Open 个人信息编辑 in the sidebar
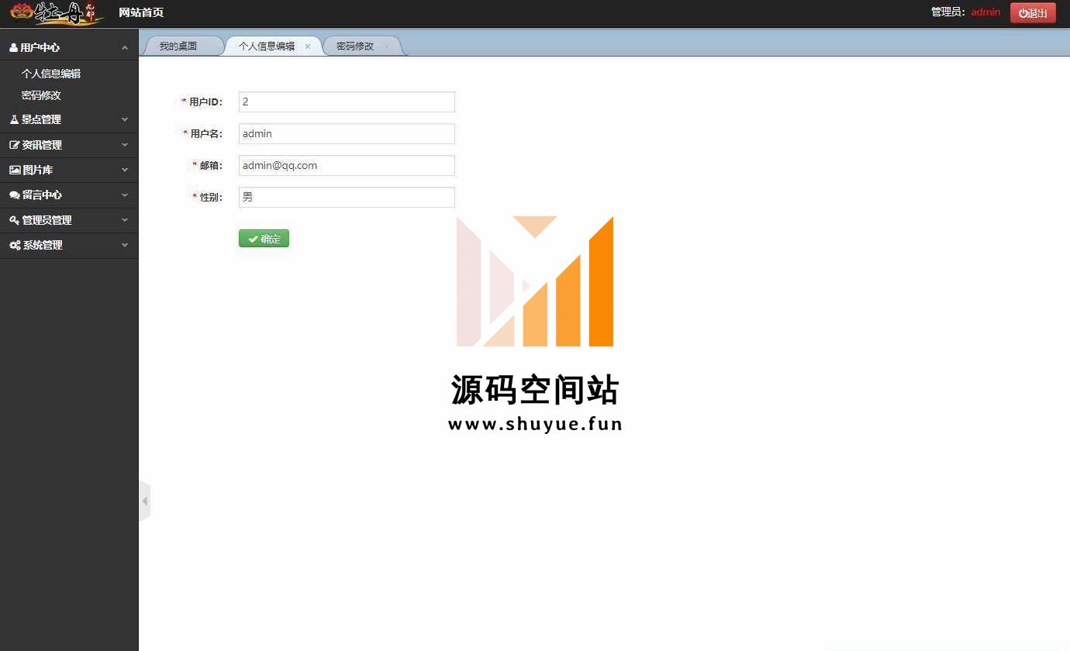Image resolution: width=1070 pixels, height=651 pixels. pos(51,74)
